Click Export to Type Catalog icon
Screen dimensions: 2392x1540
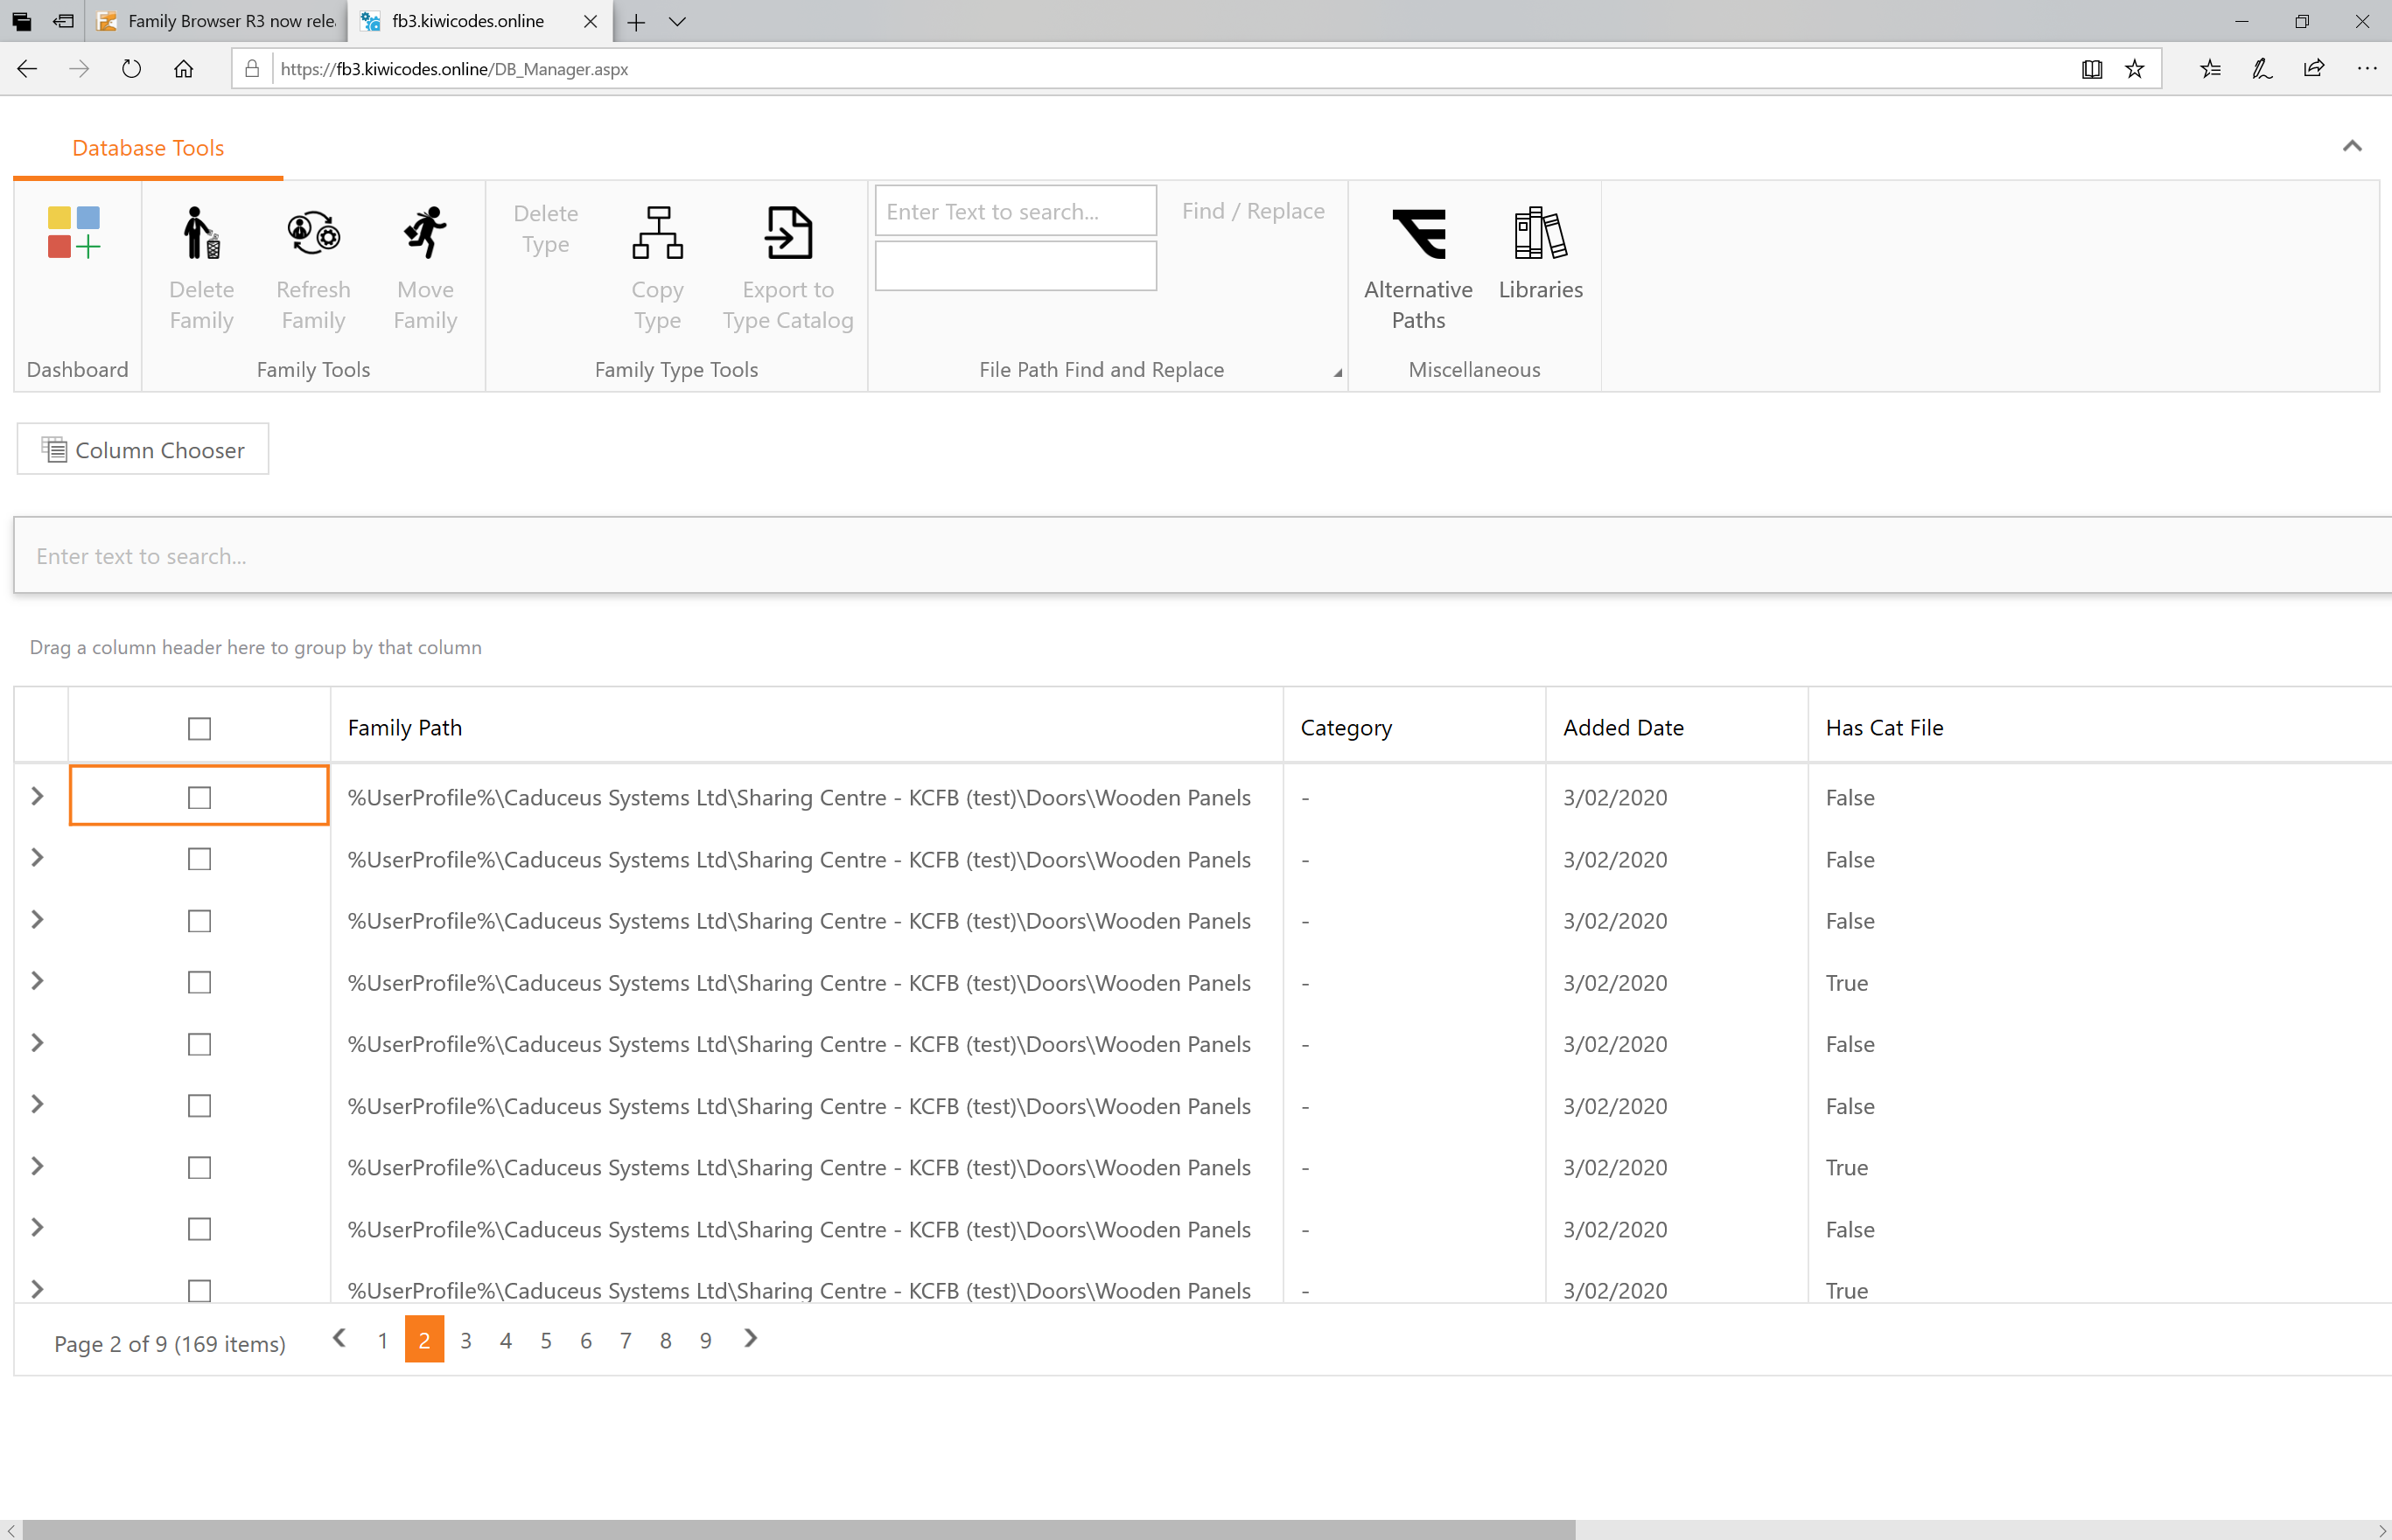pyautogui.click(x=788, y=233)
